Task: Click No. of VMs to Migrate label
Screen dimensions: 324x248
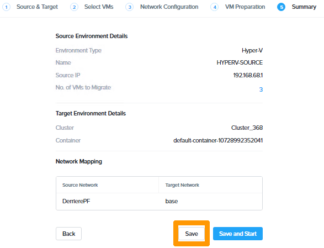Action: pyautogui.click(x=83, y=87)
